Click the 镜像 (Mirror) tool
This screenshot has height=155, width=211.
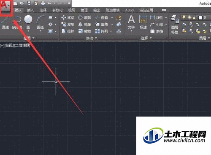click(85, 24)
